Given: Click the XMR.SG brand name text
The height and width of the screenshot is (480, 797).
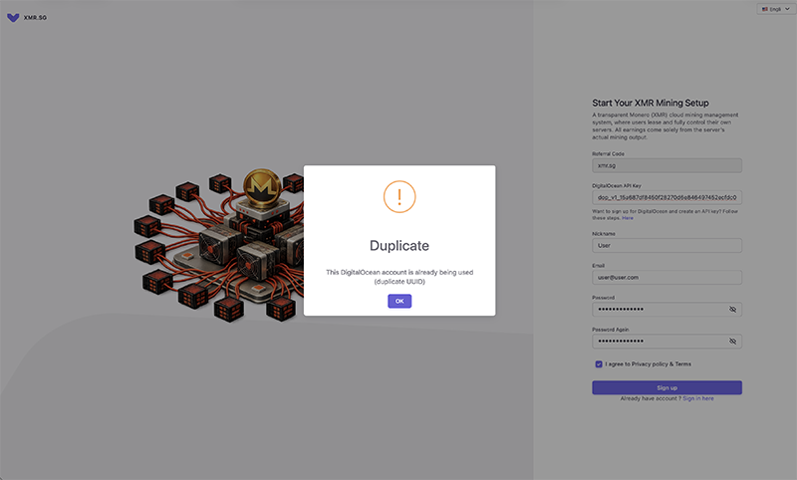Looking at the screenshot, I should tap(34, 17).
